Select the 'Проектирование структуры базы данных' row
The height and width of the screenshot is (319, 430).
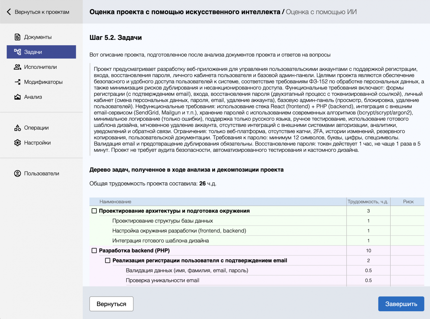(x=163, y=221)
